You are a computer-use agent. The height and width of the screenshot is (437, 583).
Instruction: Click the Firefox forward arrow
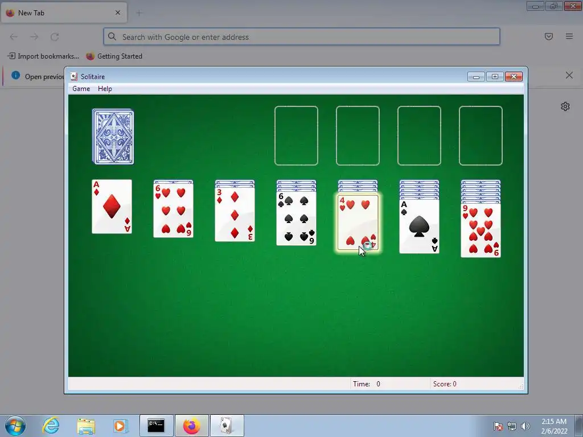pyautogui.click(x=34, y=37)
